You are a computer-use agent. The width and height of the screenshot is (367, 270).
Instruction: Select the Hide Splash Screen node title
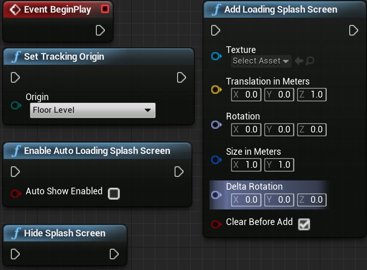64,233
